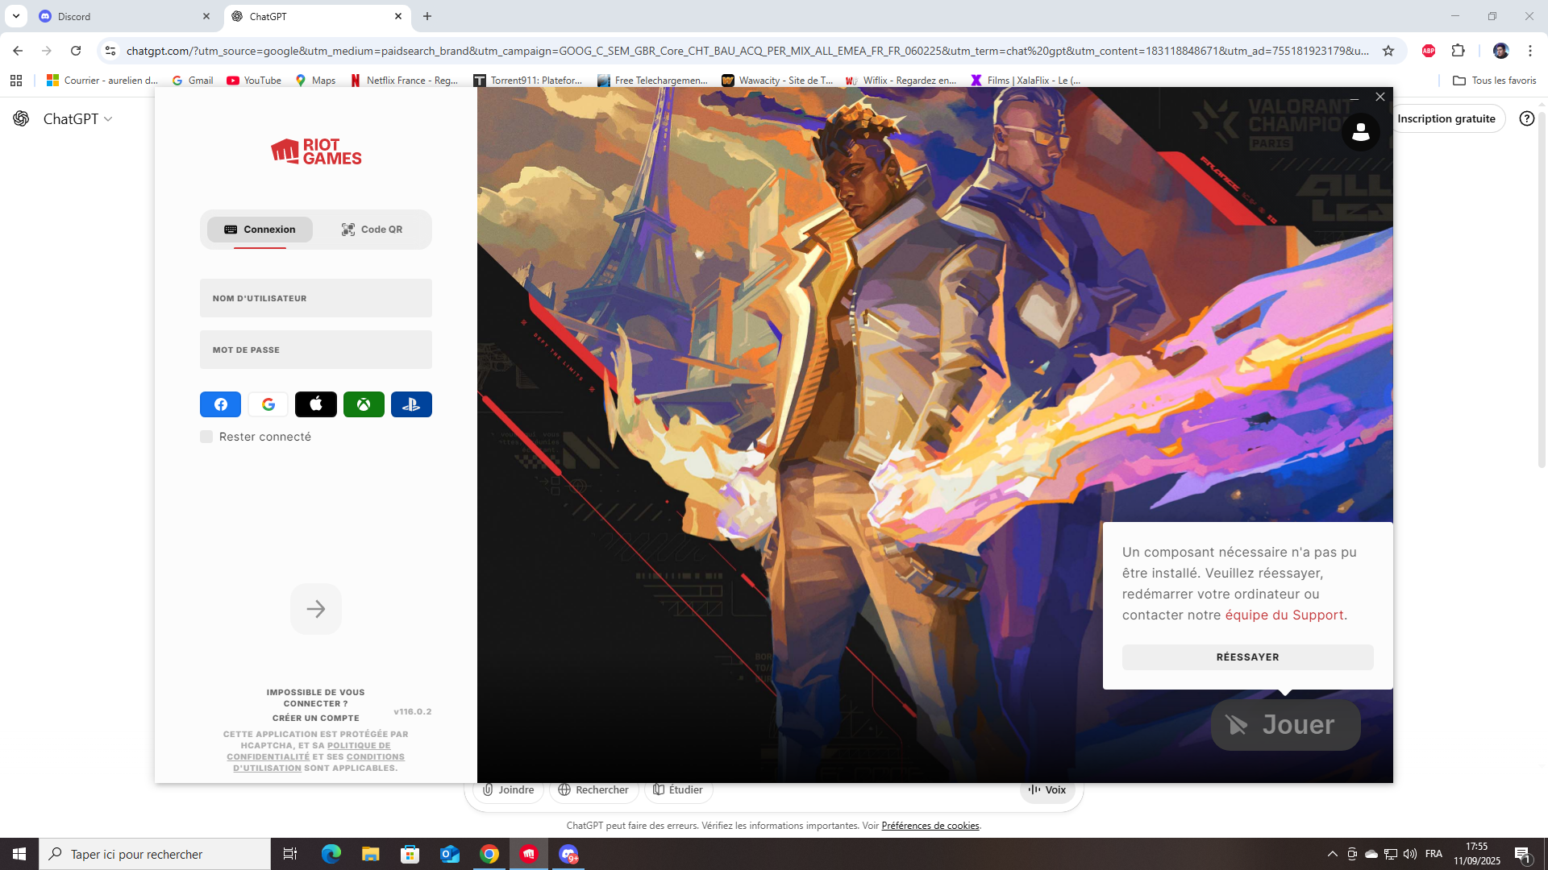Screen dimensions: 1548x870
Task: Sign in with Apple in Riot client
Action: coord(316,404)
